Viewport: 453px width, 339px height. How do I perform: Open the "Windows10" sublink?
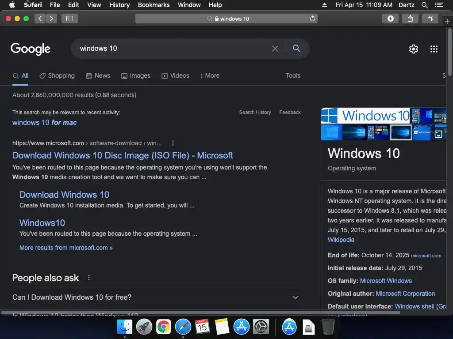point(42,223)
